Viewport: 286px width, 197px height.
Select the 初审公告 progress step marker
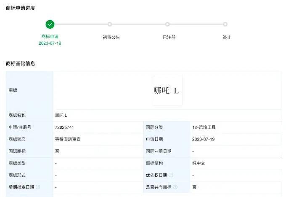click(x=109, y=24)
